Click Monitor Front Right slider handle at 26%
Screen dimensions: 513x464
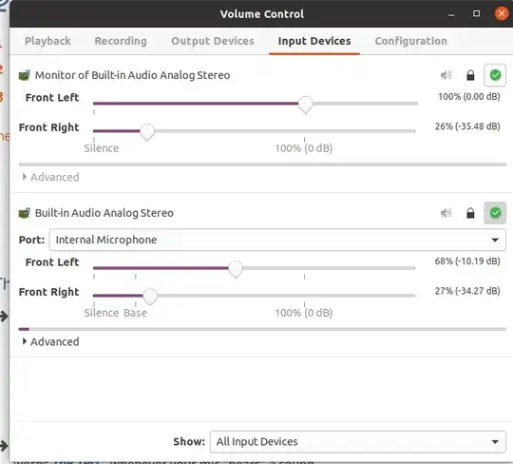[x=147, y=132]
